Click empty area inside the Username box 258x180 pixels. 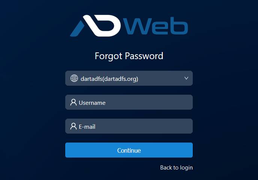(148, 102)
